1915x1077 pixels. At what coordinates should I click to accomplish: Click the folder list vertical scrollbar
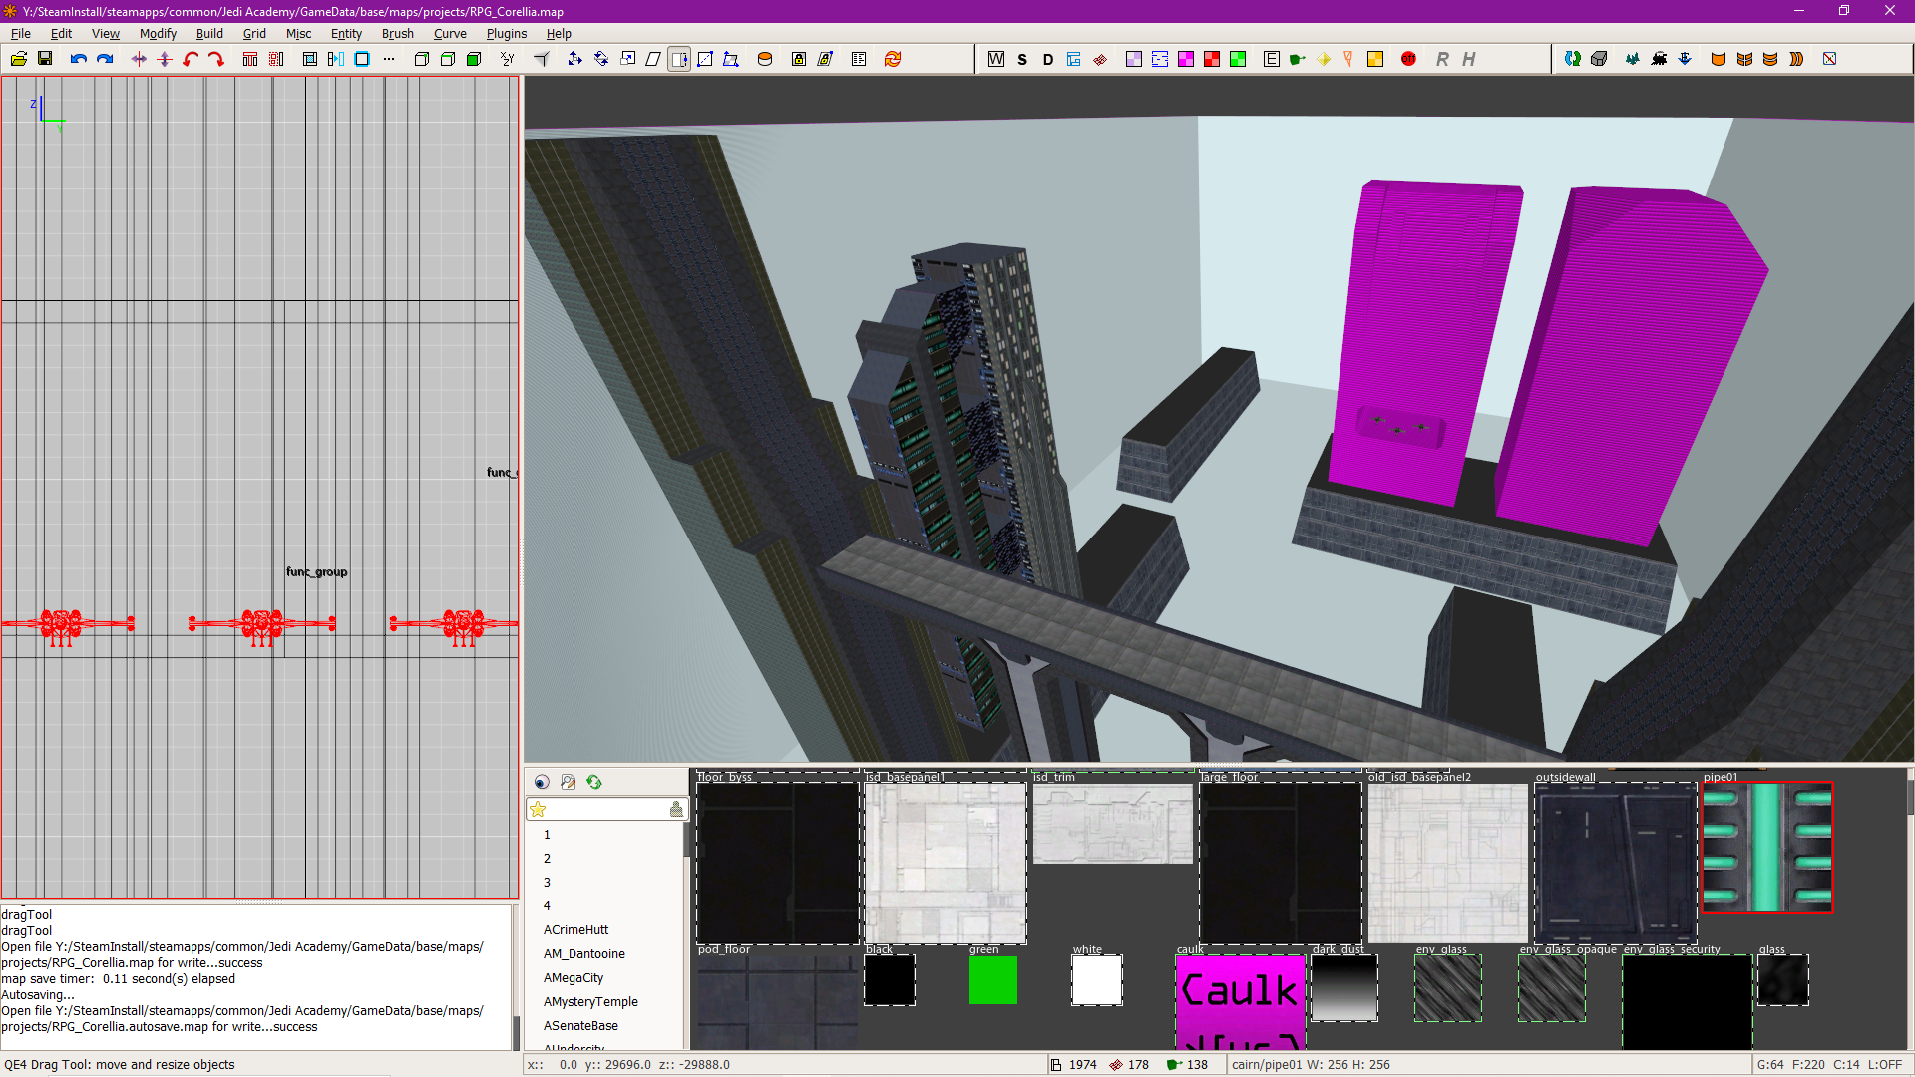pyautogui.click(x=686, y=935)
